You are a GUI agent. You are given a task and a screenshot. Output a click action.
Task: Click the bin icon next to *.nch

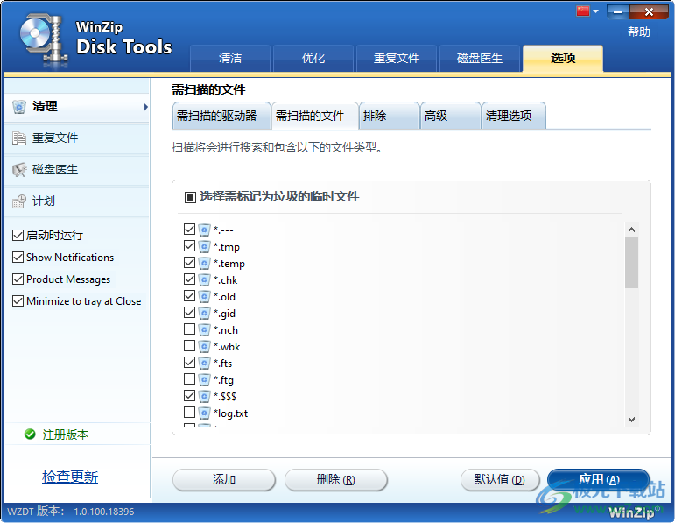click(205, 330)
